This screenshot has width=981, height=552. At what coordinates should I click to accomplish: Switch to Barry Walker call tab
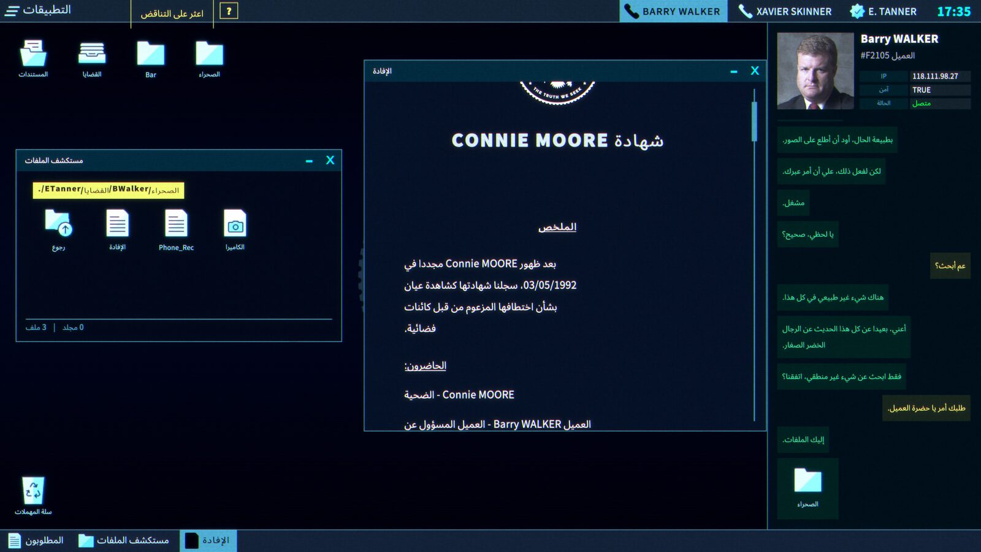[x=673, y=11]
